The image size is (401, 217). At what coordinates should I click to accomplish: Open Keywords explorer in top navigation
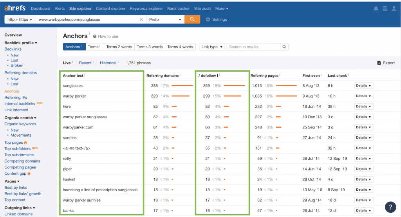coord(146,9)
